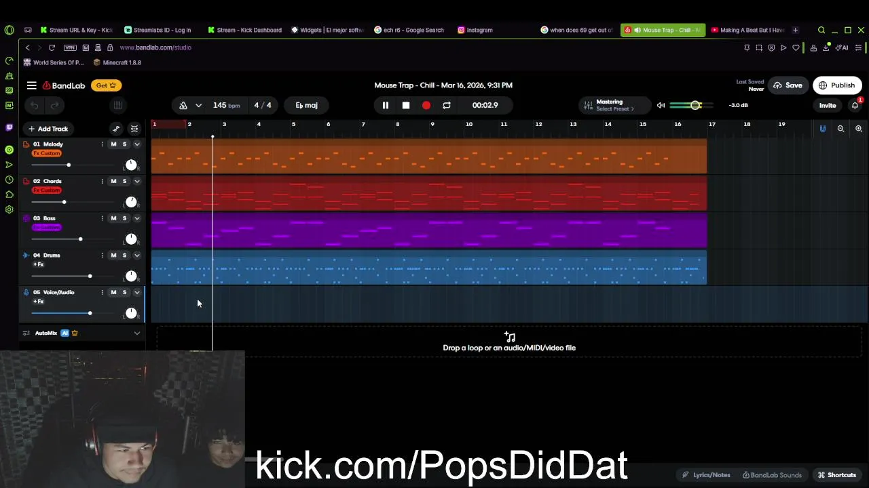Open keyboard Shortcuts
This screenshot has height=488, width=869.
(837, 475)
